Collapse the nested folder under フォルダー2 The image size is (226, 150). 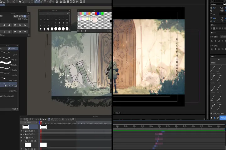point(25,137)
